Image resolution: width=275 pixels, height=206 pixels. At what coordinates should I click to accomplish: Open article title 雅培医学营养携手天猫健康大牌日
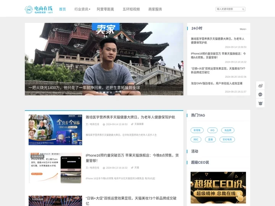[x=130, y=117]
